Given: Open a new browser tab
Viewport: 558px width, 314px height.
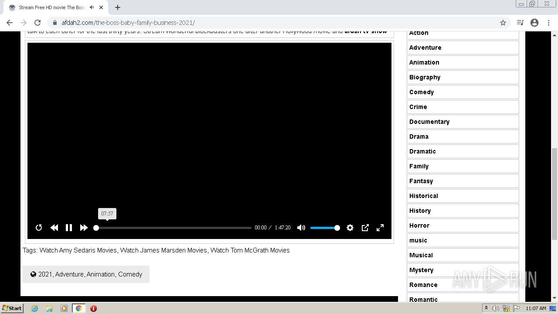Looking at the screenshot, I should coord(118,7).
